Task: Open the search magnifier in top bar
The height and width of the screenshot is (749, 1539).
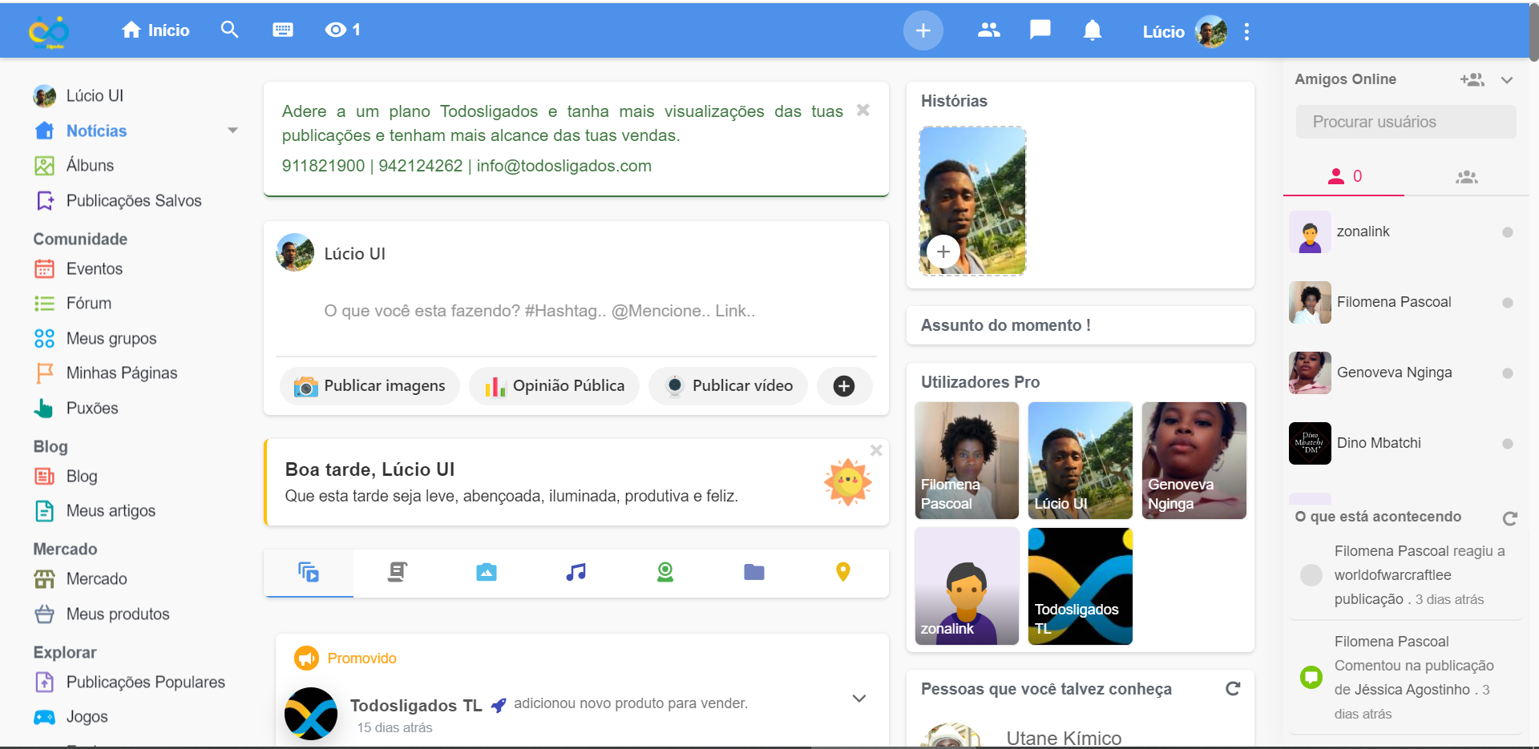Action: [x=229, y=30]
